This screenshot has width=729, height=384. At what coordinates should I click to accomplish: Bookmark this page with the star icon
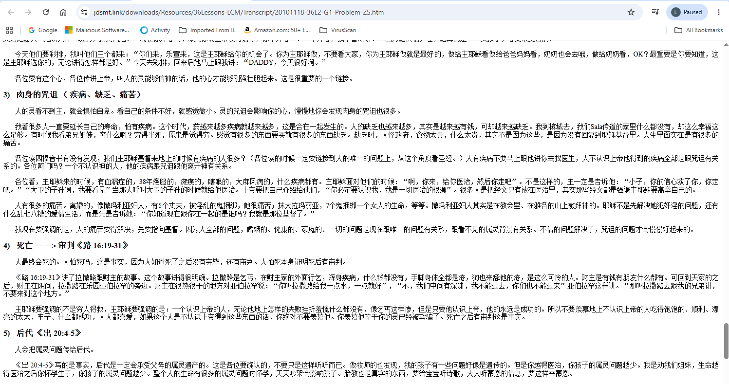point(631,12)
